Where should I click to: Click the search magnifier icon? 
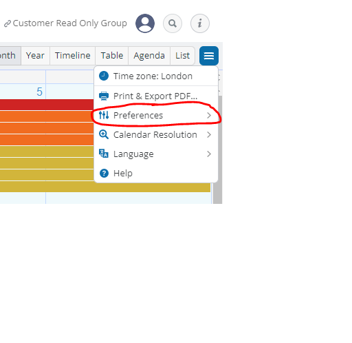tap(173, 23)
